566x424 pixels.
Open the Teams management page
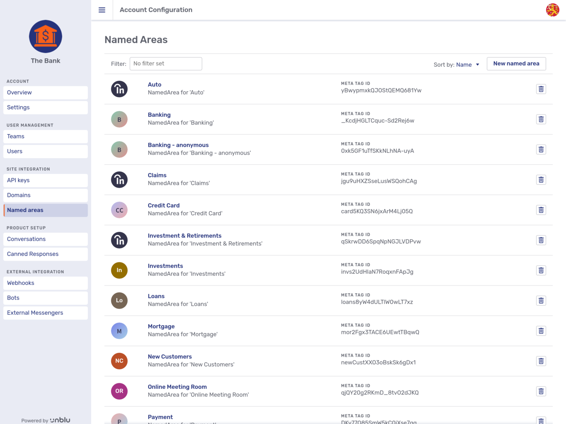click(x=46, y=137)
